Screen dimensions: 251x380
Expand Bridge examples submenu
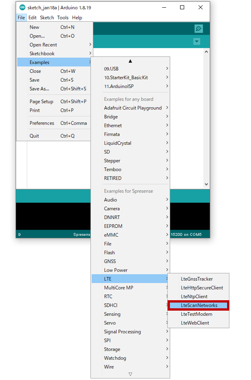(x=131, y=117)
